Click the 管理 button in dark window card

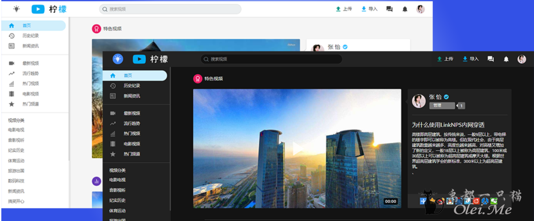coord(442,105)
